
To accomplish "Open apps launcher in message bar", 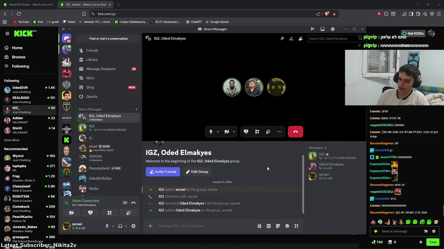I will [296, 226].
